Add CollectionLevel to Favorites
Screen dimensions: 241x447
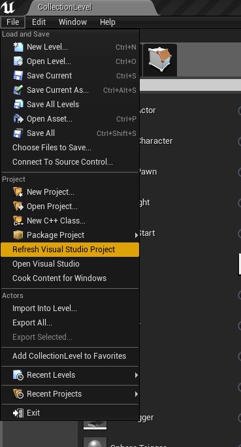70,356
